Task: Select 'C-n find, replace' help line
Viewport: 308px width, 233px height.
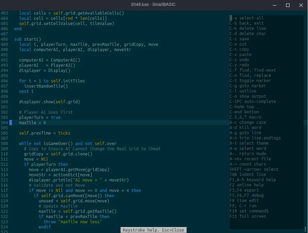Action: [x=250, y=75]
